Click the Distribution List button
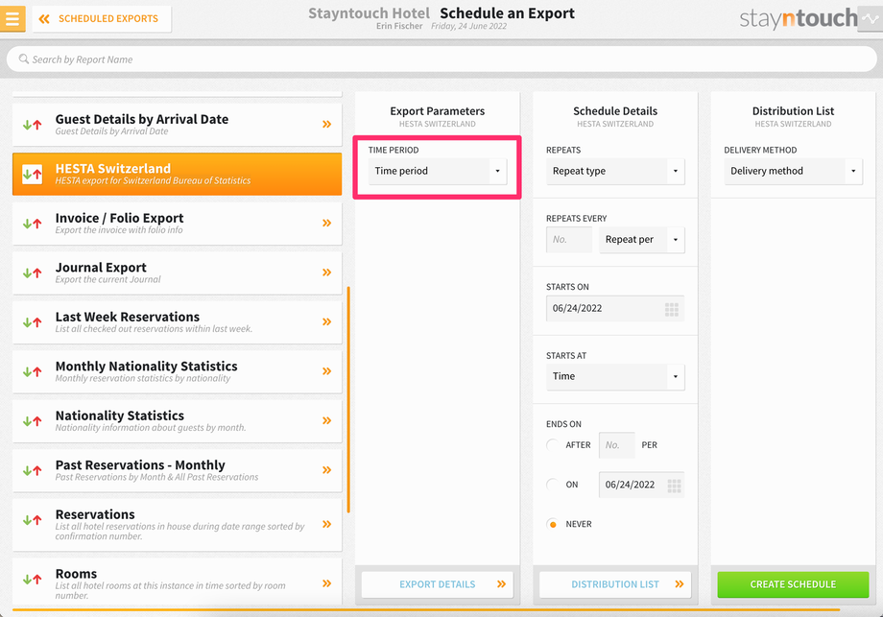883x617 pixels. [615, 584]
